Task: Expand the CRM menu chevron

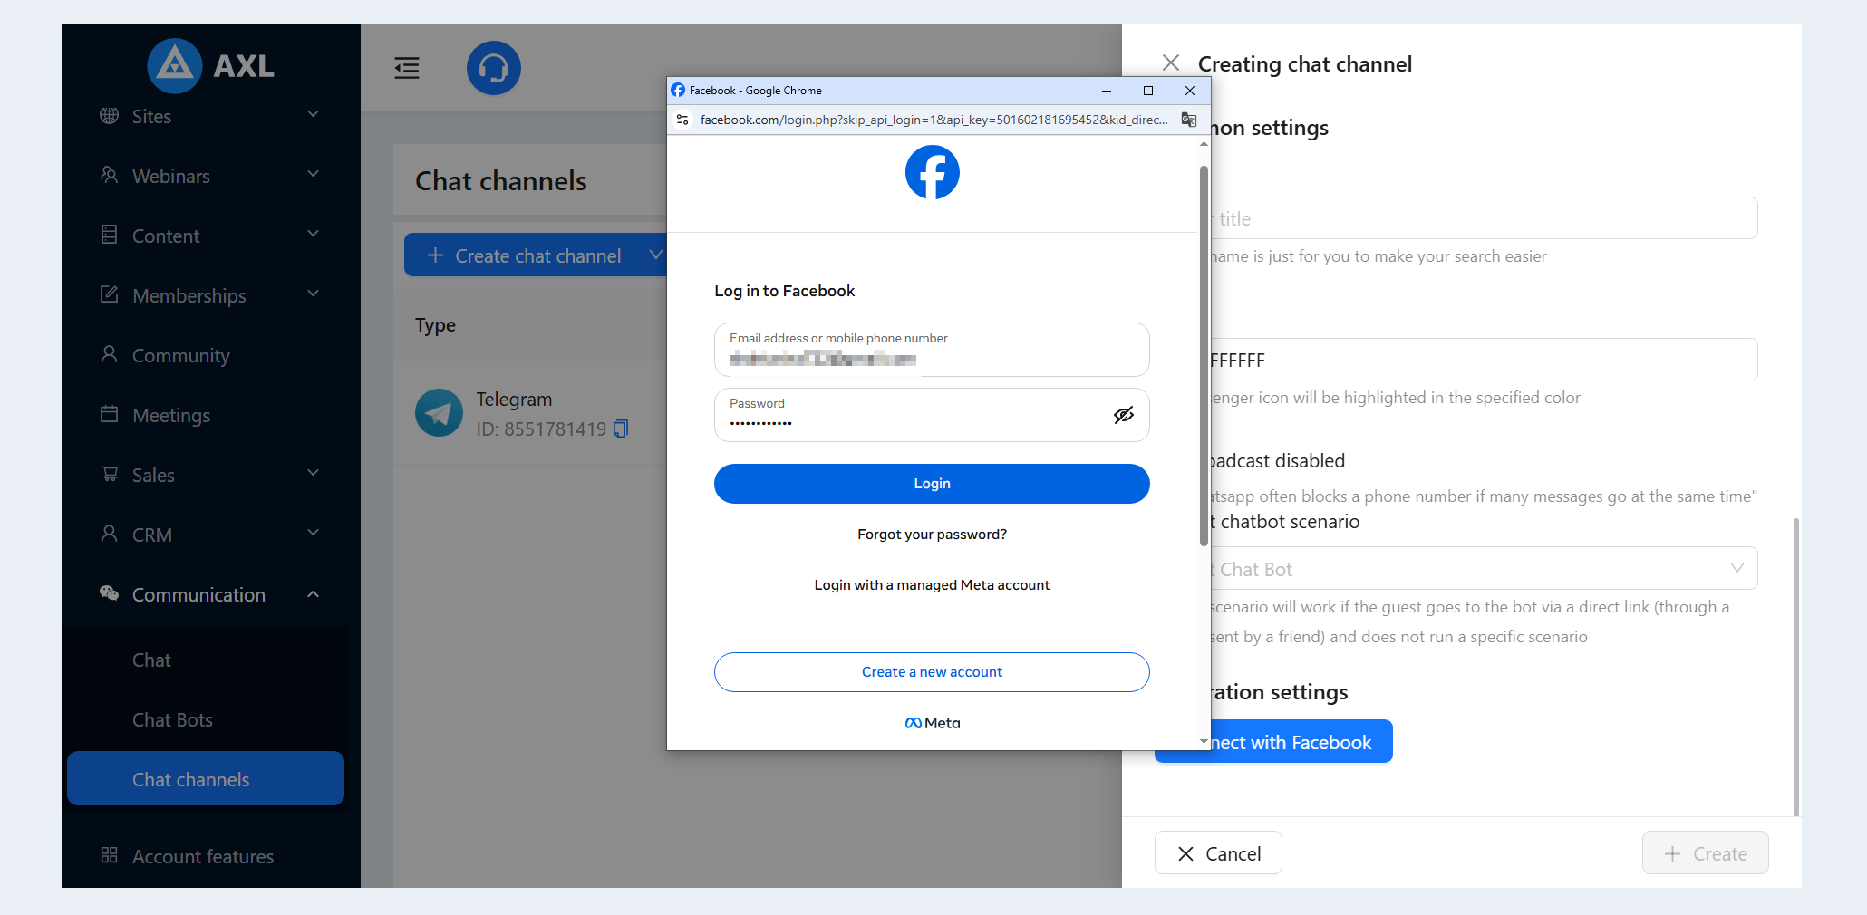Action: pos(314,534)
